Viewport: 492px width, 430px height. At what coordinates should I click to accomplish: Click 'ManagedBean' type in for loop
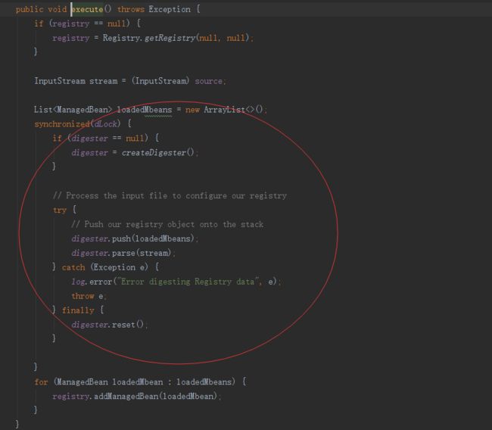pyautogui.click(x=83, y=382)
